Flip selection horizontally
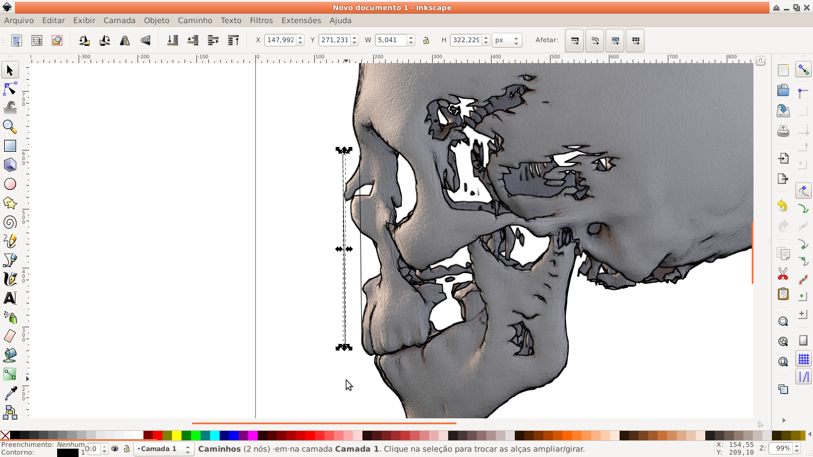 pos(125,40)
